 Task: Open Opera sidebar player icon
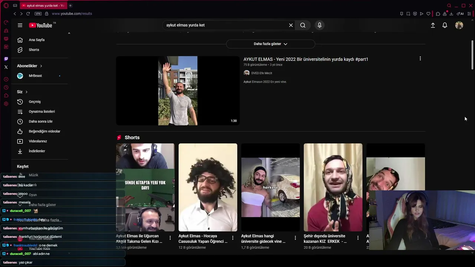[6, 79]
